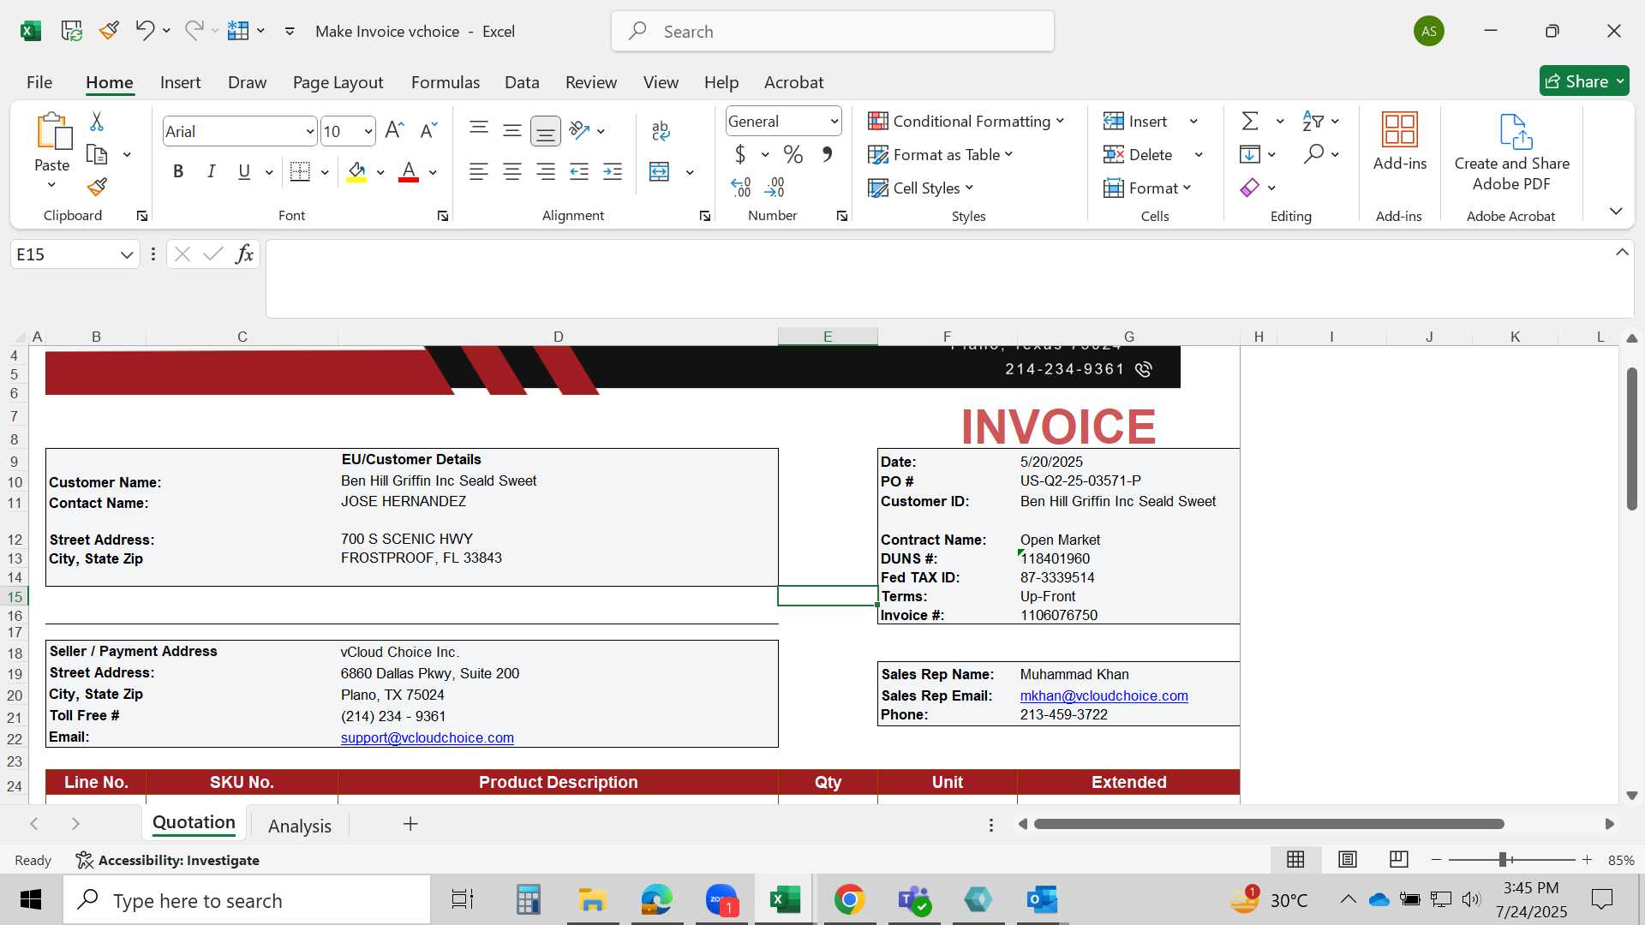Viewport: 1645px width, 925px height.
Task: Decrease font size with smaller A
Action: [428, 130]
